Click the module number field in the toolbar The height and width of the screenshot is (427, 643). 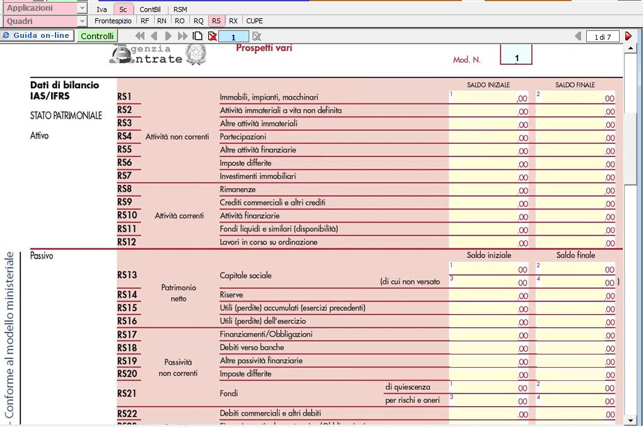[x=233, y=37]
